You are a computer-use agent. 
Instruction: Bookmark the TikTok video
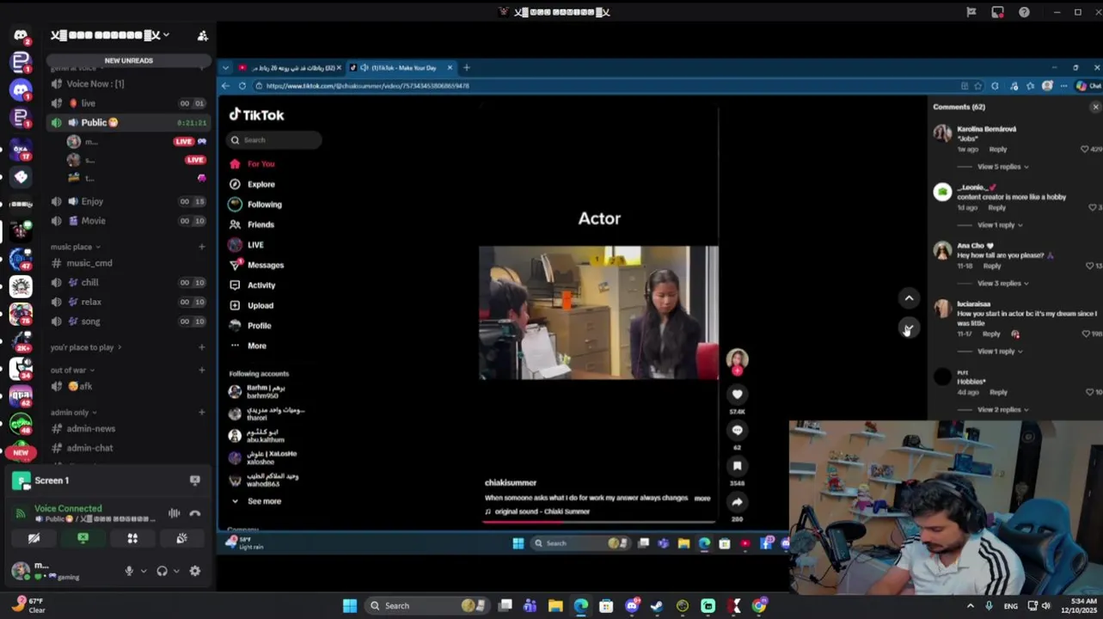pyautogui.click(x=737, y=466)
